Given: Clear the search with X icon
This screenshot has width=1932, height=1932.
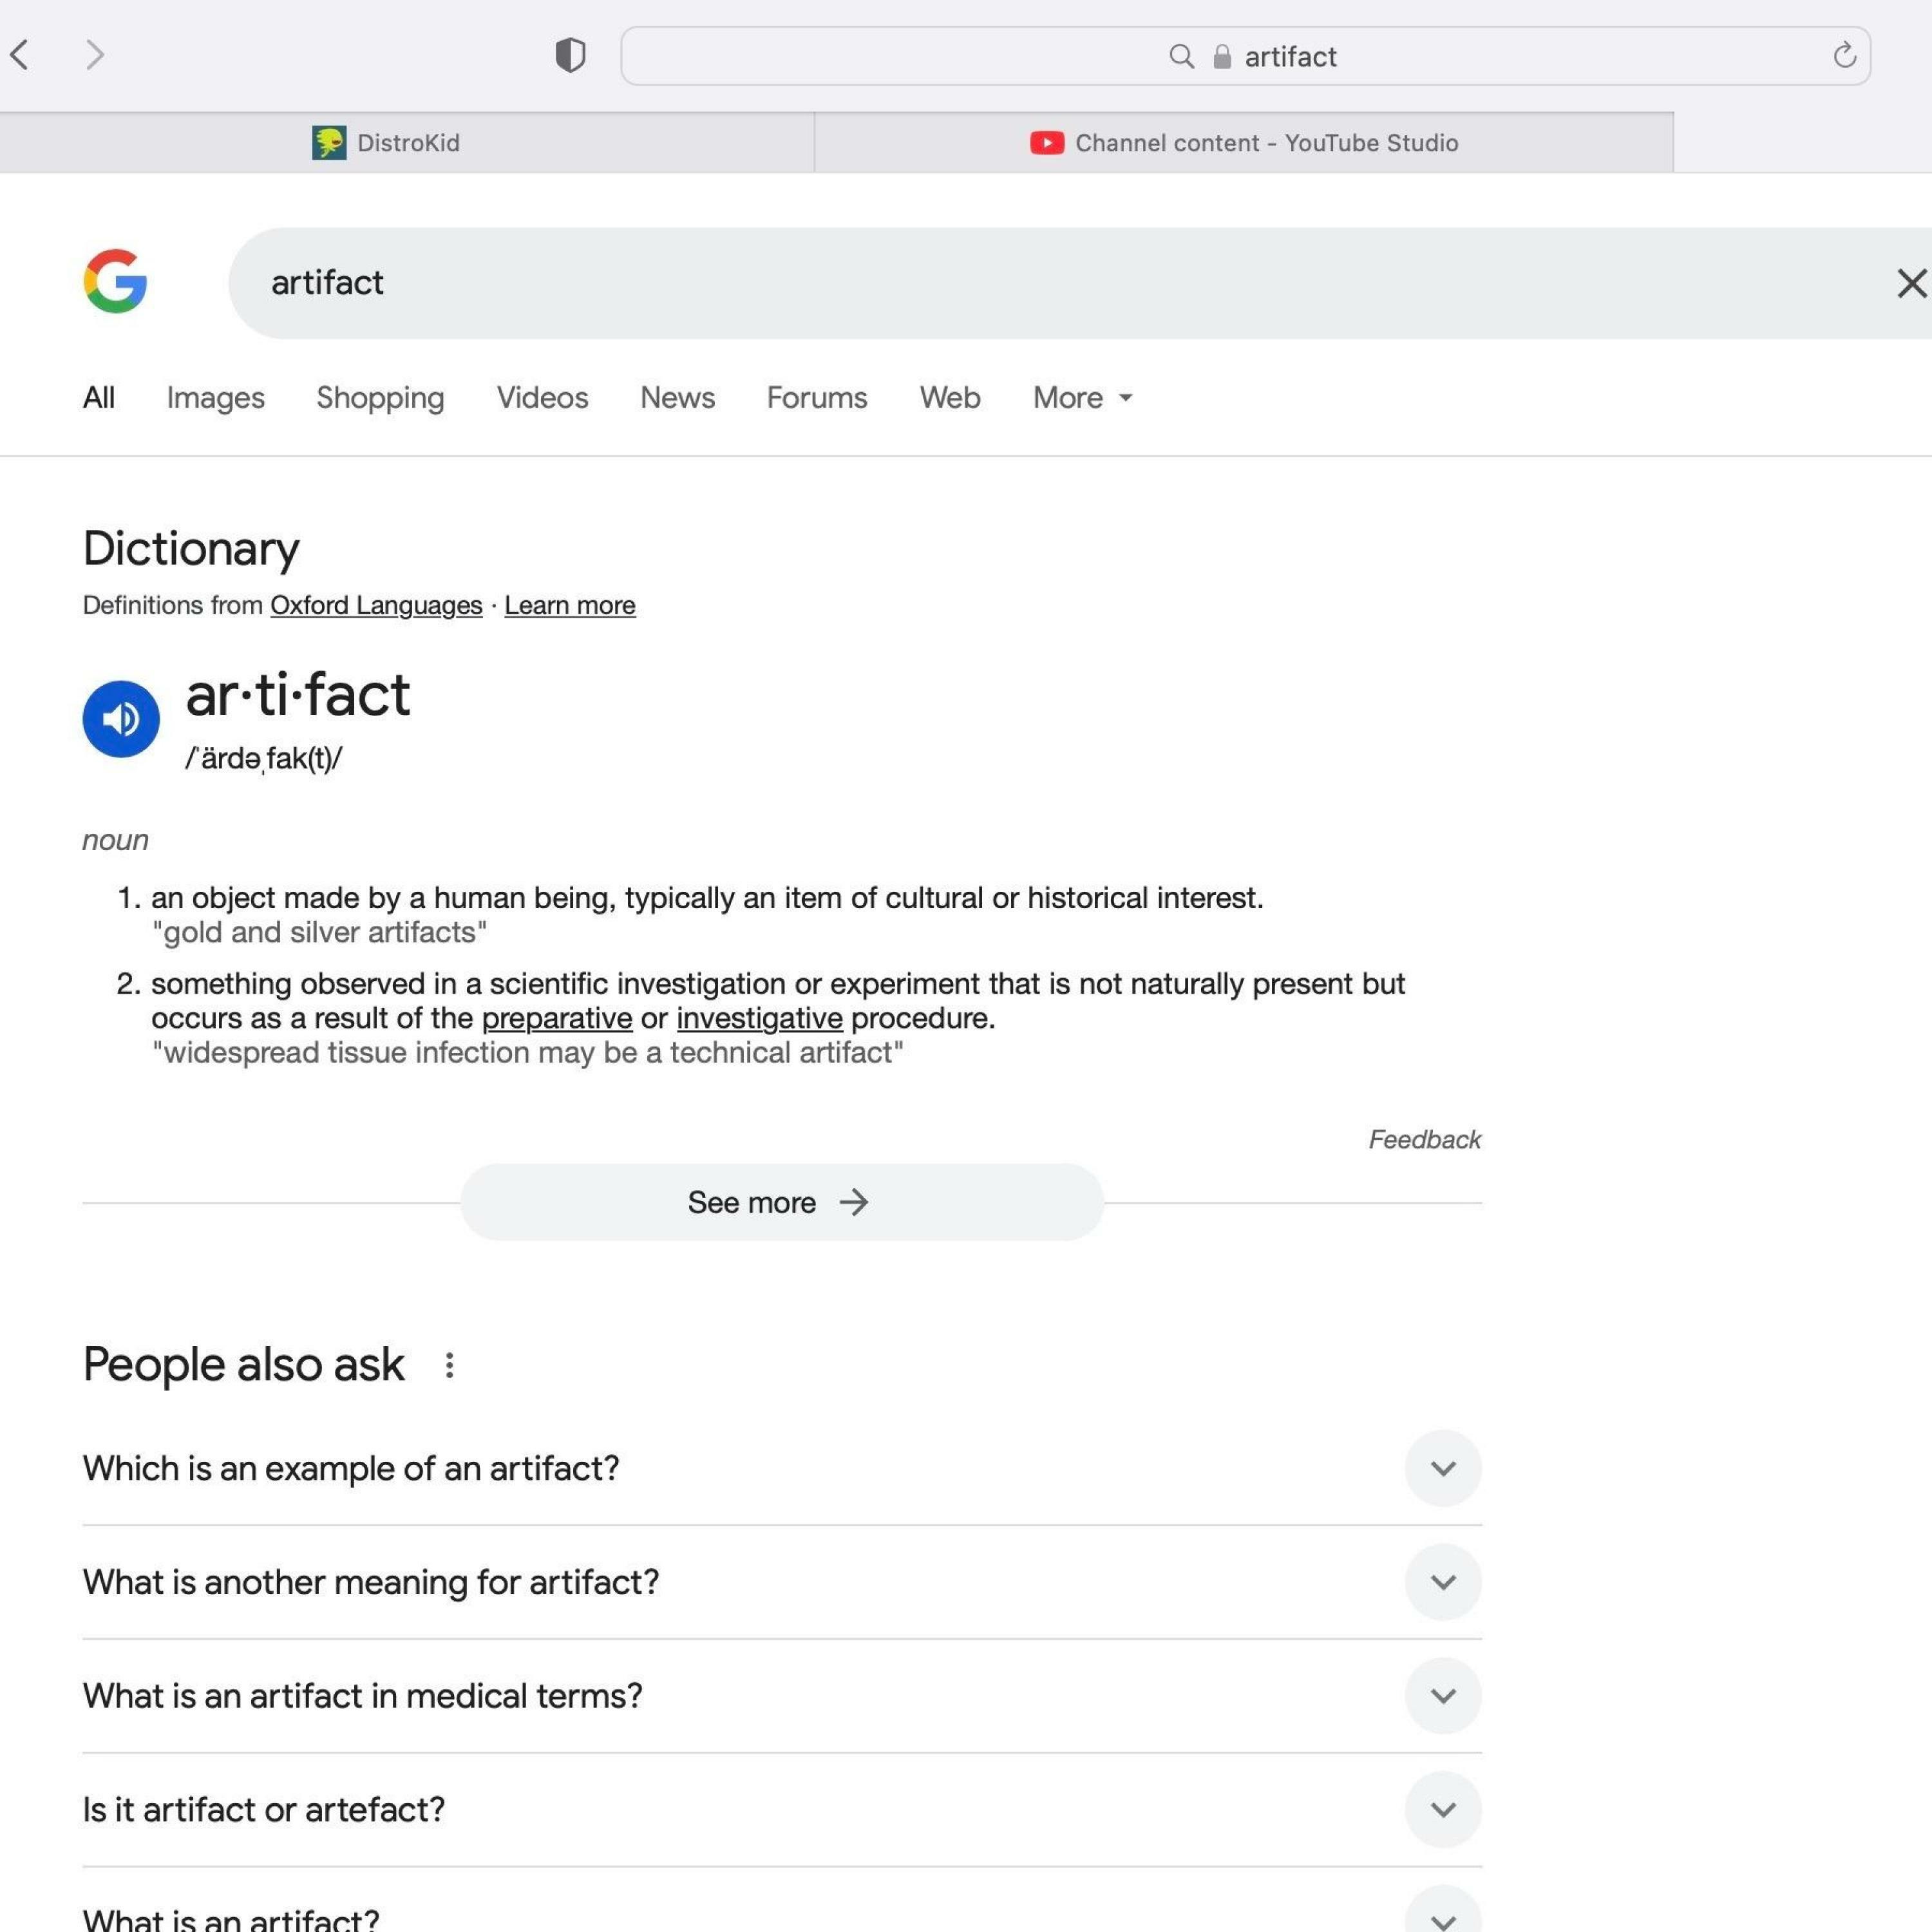Looking at the screenshot, I should (x=1910, y=283).
